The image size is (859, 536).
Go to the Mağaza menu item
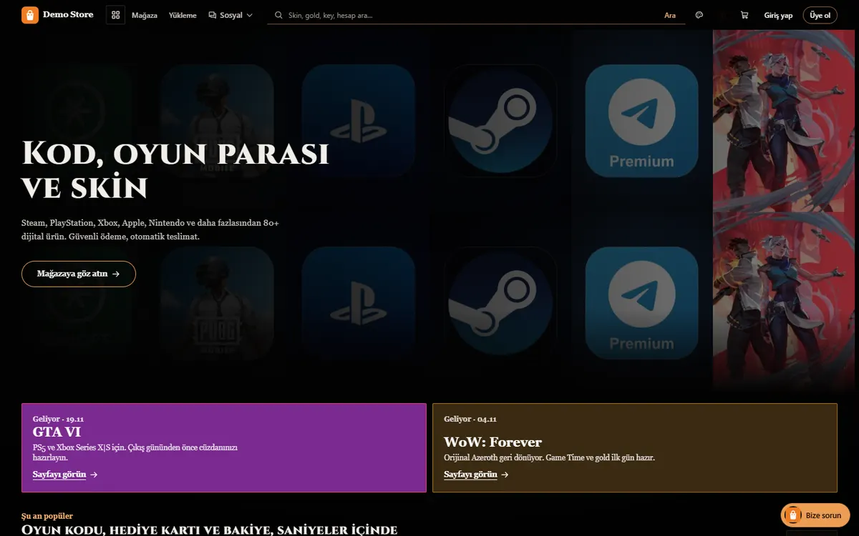[x=145, y=15]
